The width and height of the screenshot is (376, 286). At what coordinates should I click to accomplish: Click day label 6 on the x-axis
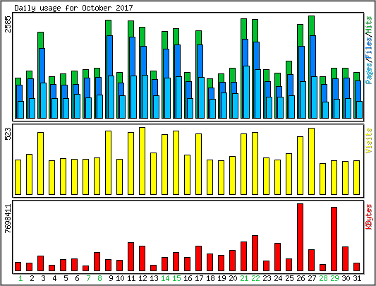pos(77,278)
